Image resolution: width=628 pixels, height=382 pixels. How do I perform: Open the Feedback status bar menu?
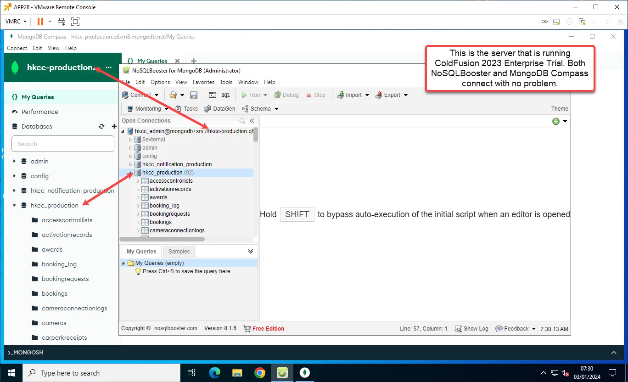516,329
